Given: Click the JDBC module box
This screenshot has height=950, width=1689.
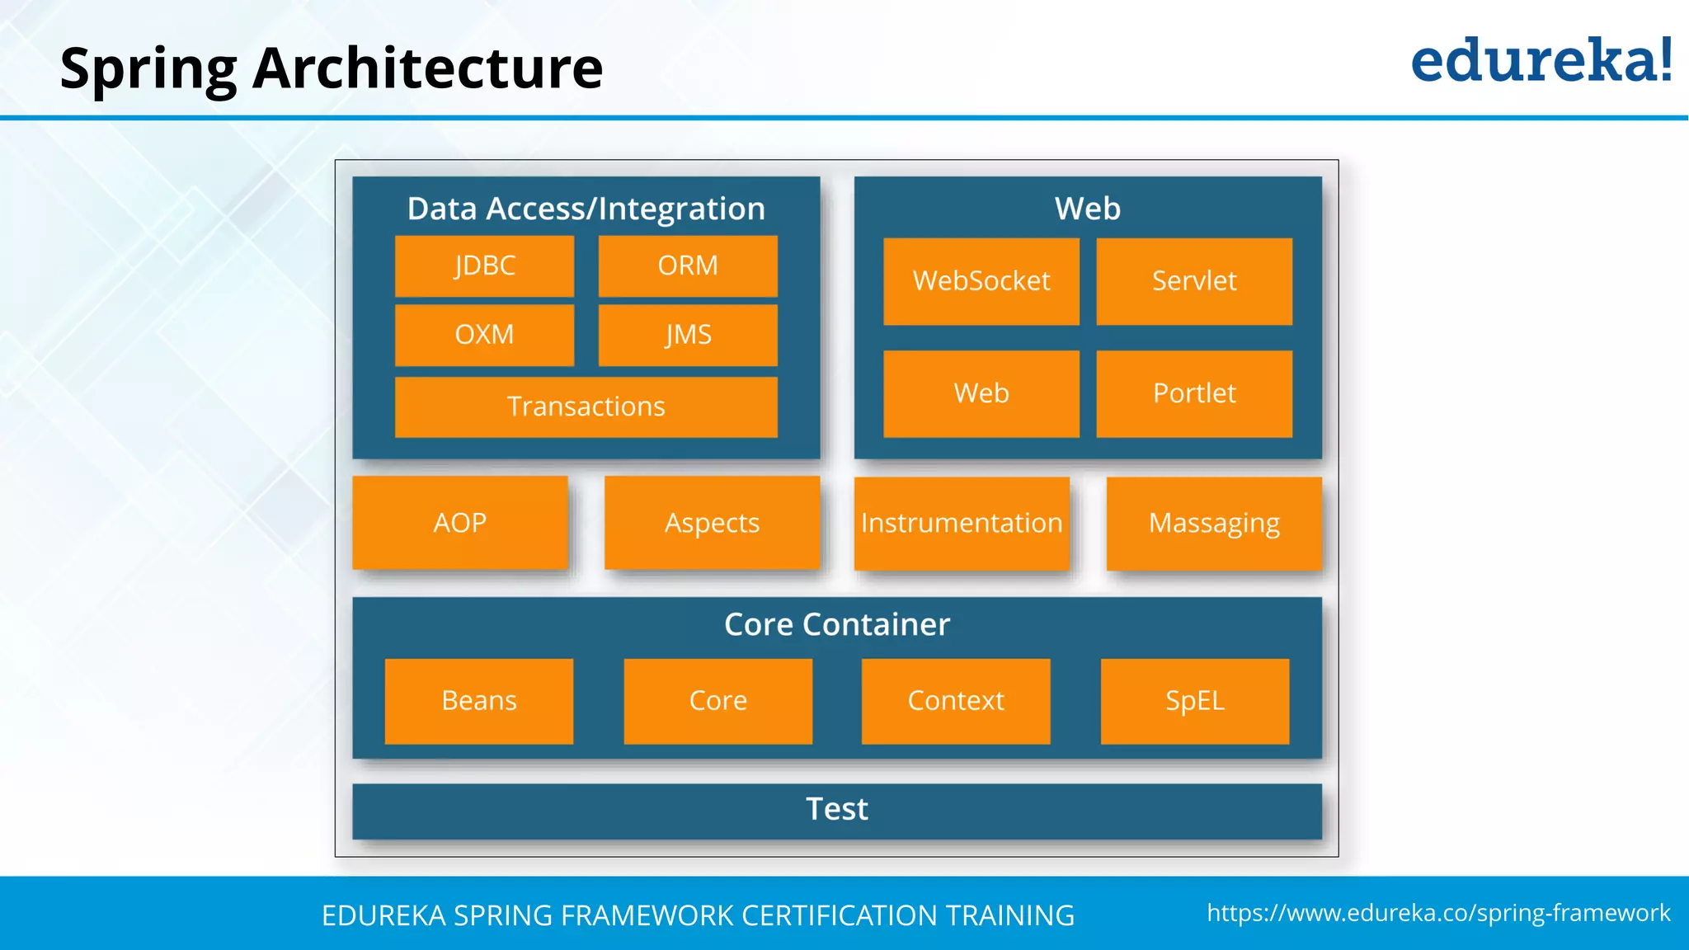Looking at the screenshot, I should [x=484, y=266].
